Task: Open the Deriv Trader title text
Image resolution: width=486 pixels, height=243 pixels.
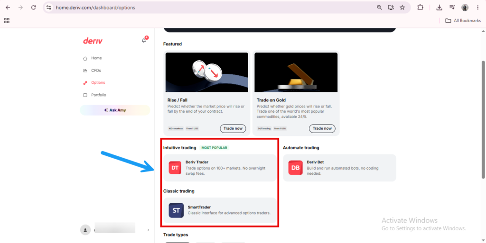Action: 197,162
